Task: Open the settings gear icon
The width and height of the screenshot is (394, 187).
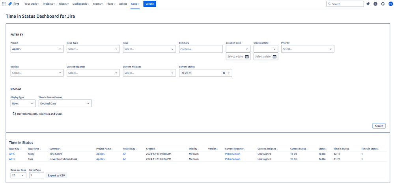Action: tap(383, 4)
